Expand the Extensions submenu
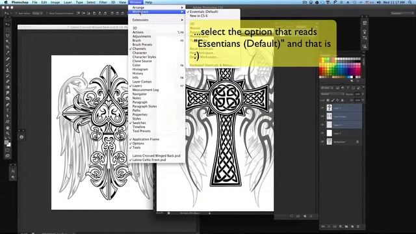 [156, 20]
